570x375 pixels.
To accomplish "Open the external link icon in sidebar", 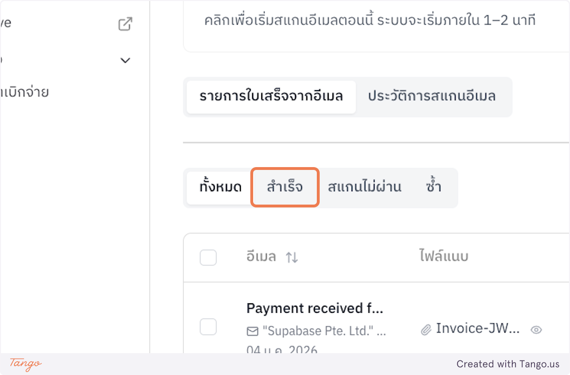I will pyautogui.click(x=124, y=24).
